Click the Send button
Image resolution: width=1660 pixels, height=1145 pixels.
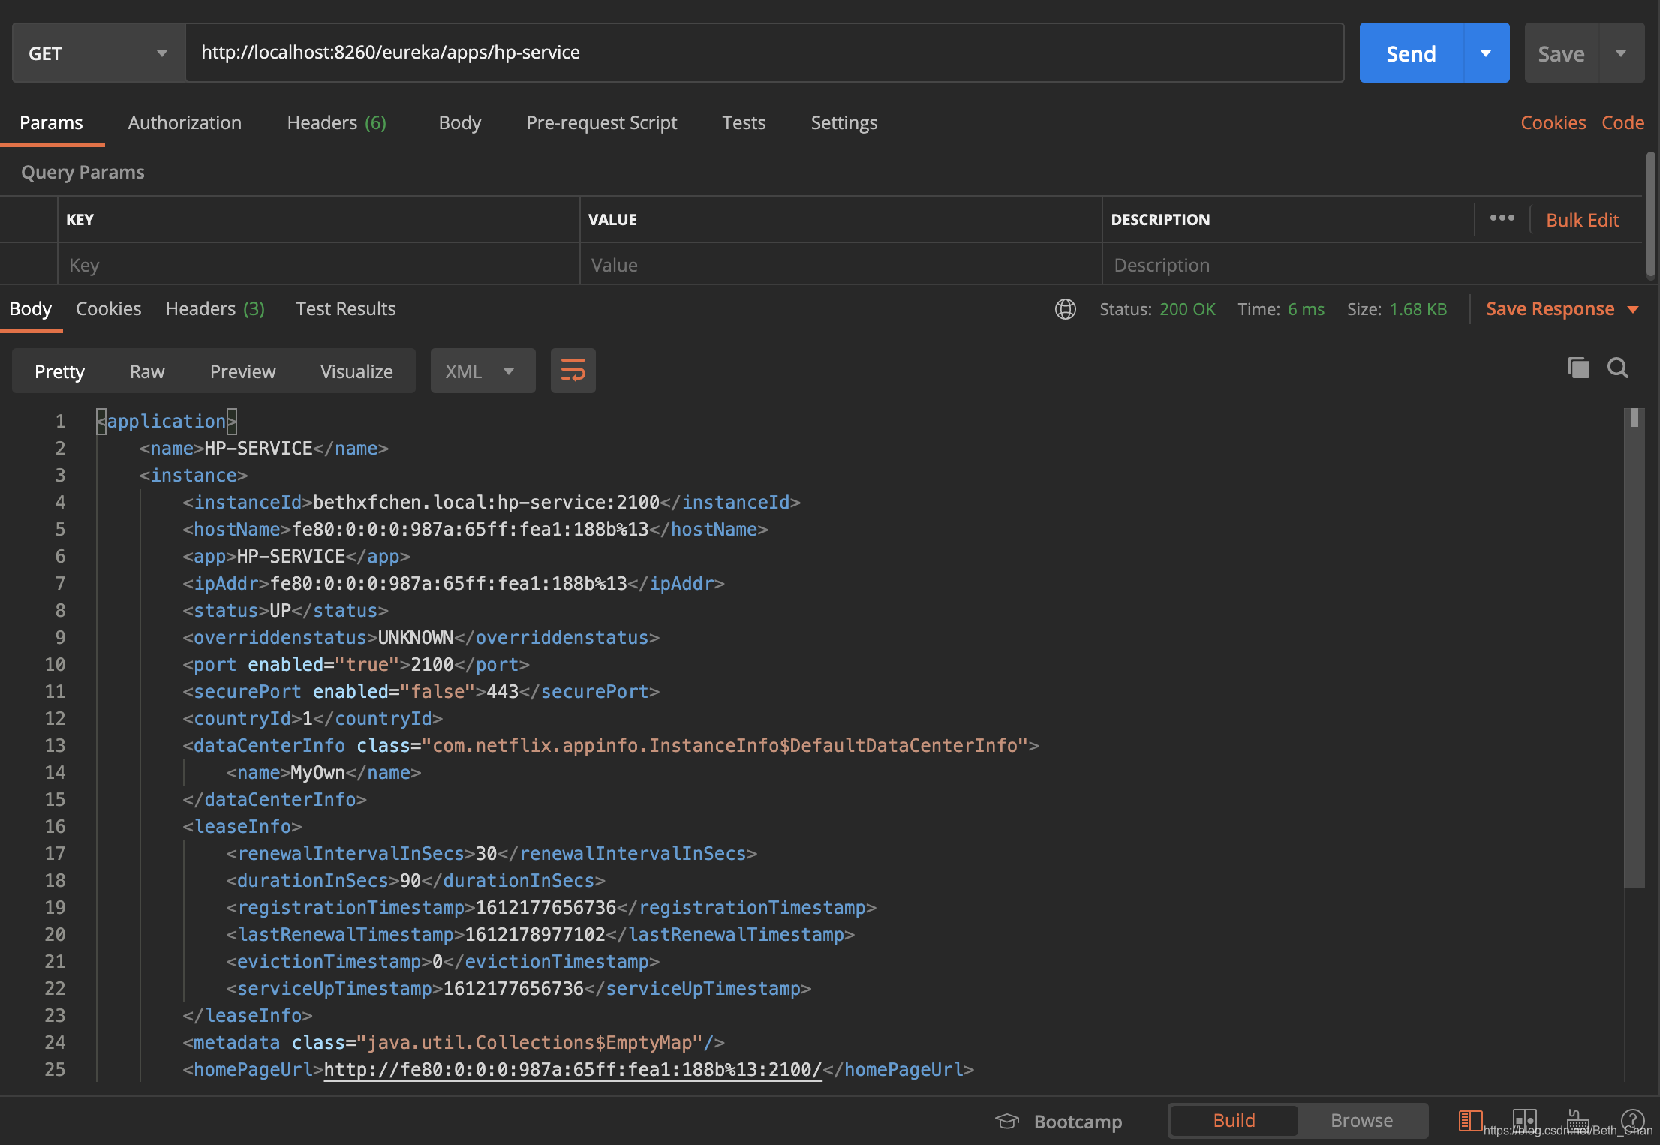[x=1411, y=53]
